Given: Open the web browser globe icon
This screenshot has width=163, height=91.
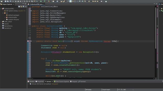Looking at the screenshot, I should click(80, 1).
